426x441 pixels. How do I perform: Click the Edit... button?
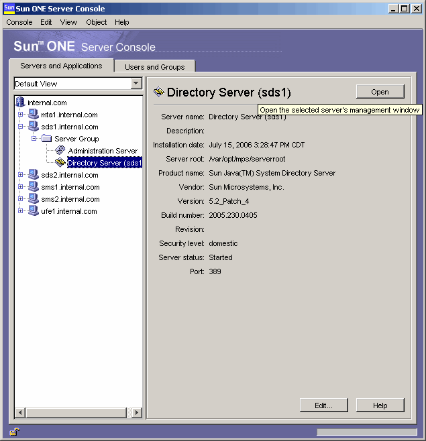click(x=324, y=405)
